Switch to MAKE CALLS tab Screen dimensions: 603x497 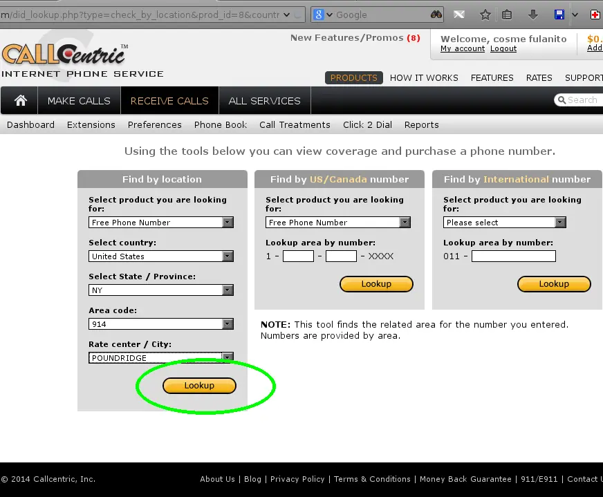point(79,100)
